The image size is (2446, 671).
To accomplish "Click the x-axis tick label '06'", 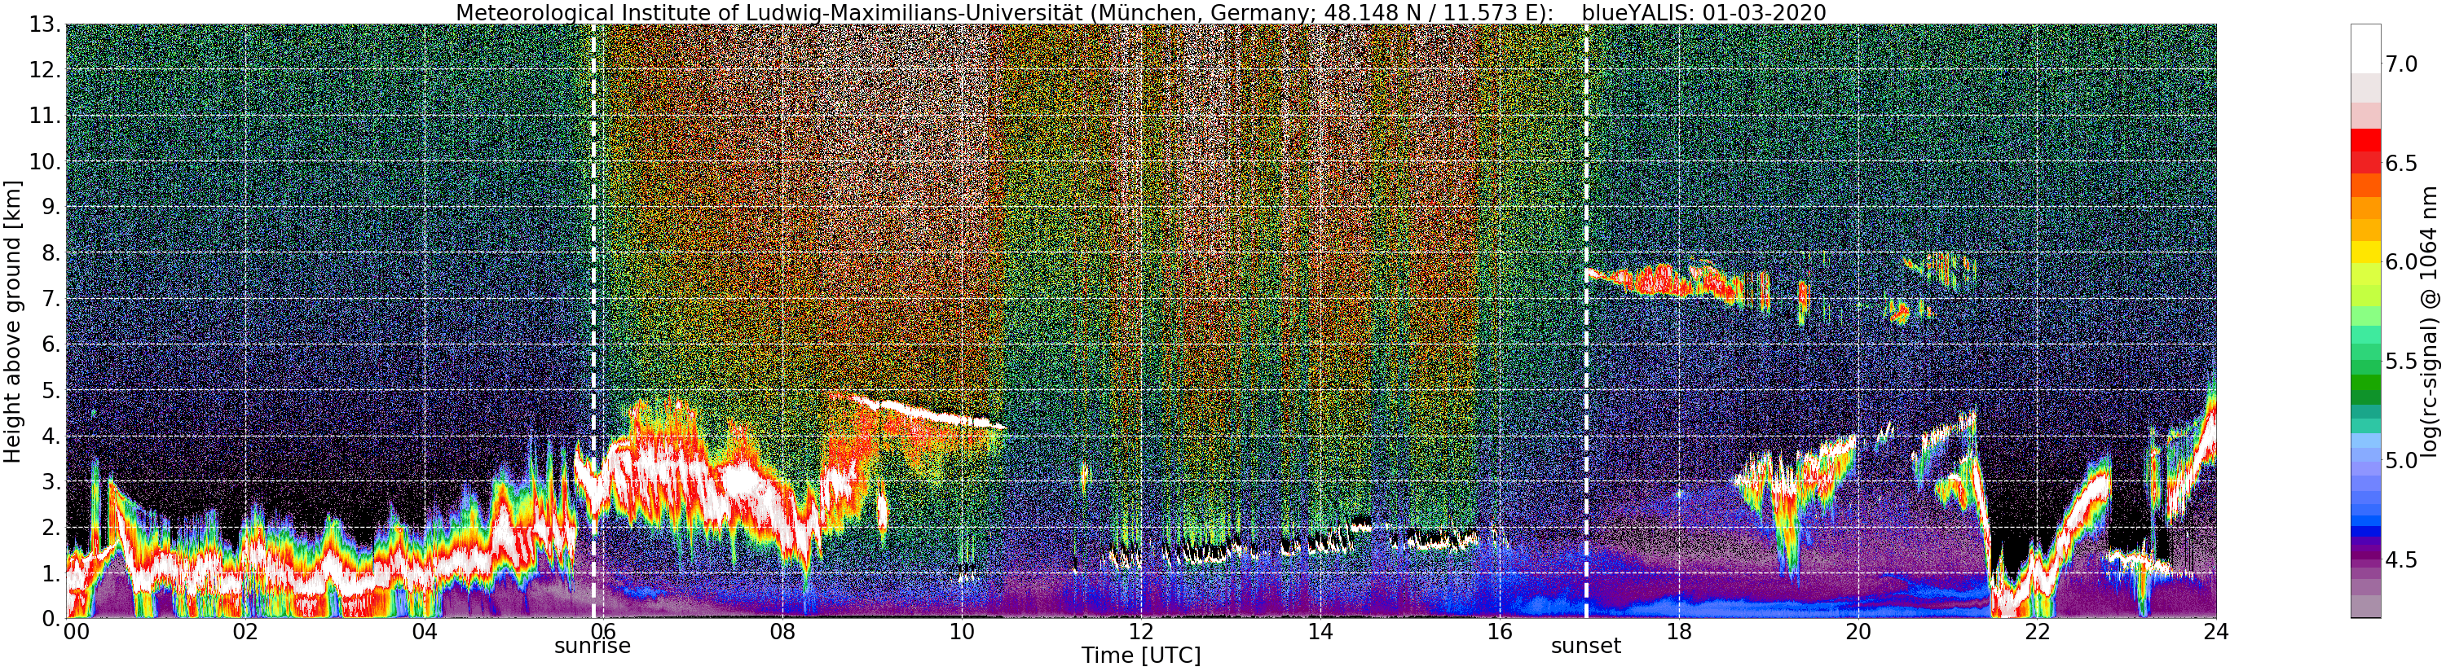I will [604, 632].
